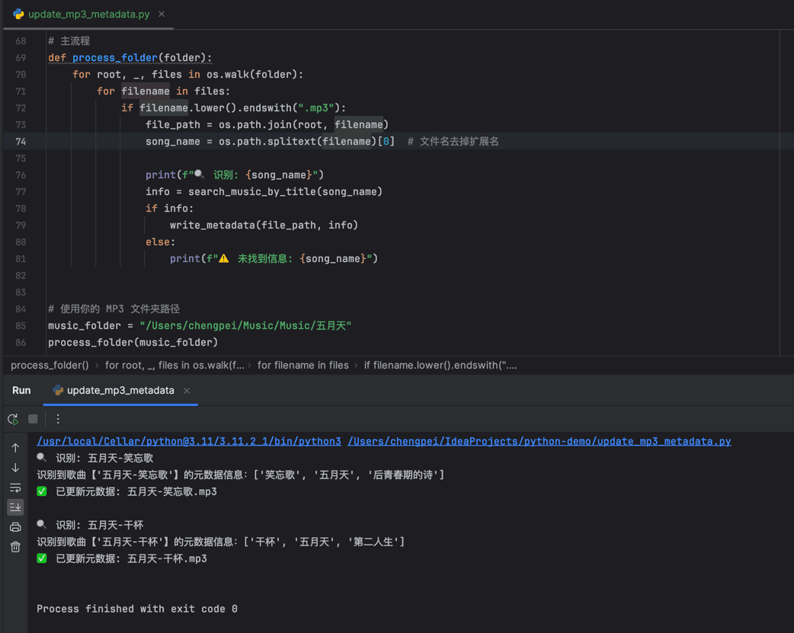Image resolution: width=794 pixels, height=633 pixels.
Task: Click the python icon on the editor tab
Action: (x=18, y=14)
